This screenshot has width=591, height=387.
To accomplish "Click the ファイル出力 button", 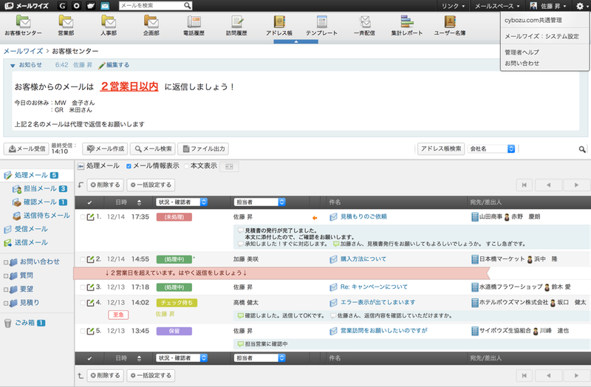I will (x=203, y=149).
